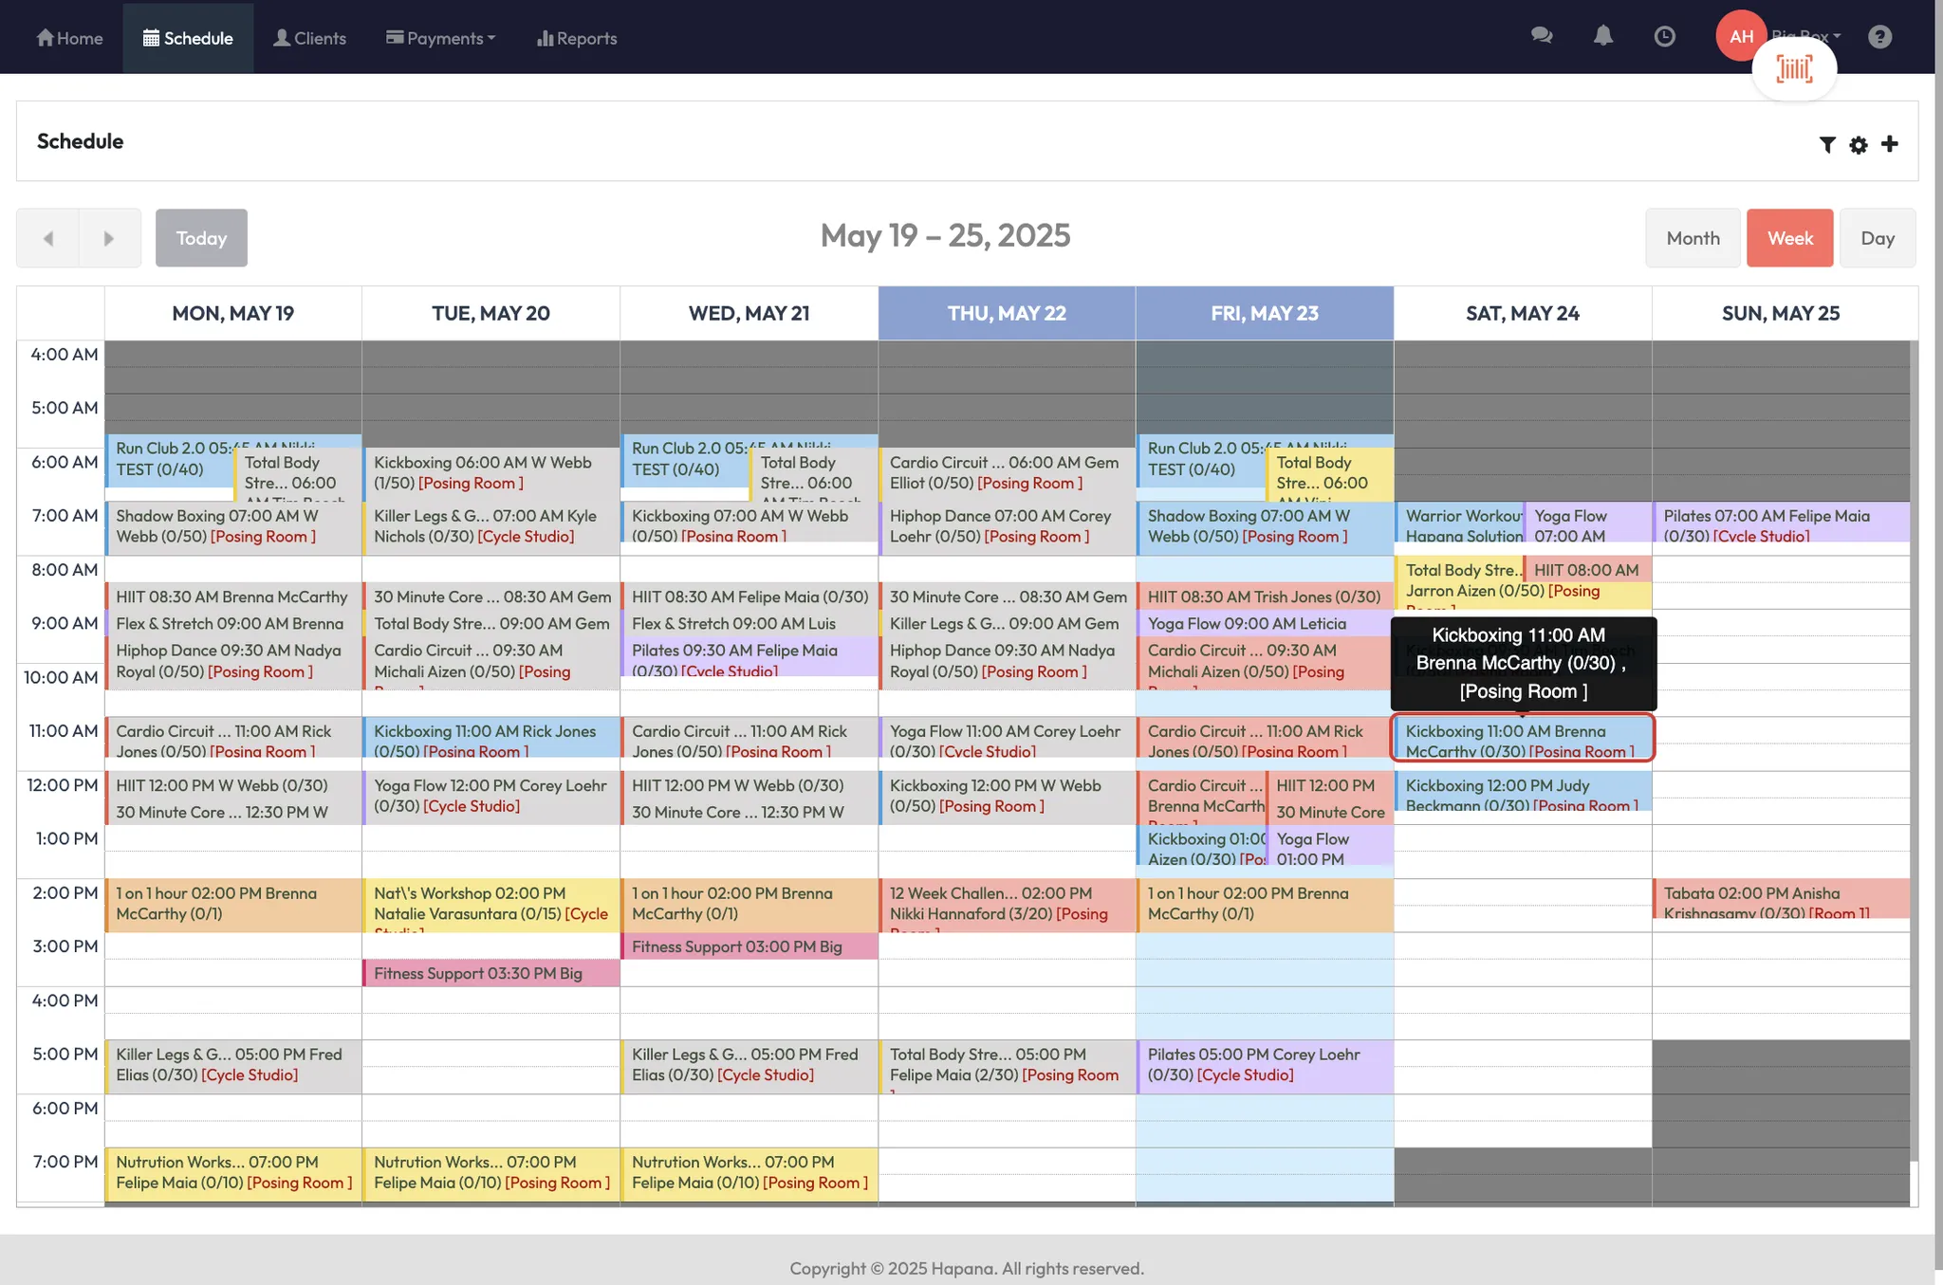Open the chat messages icon
The image size is (1943, 1285).
coord(1542,36)
